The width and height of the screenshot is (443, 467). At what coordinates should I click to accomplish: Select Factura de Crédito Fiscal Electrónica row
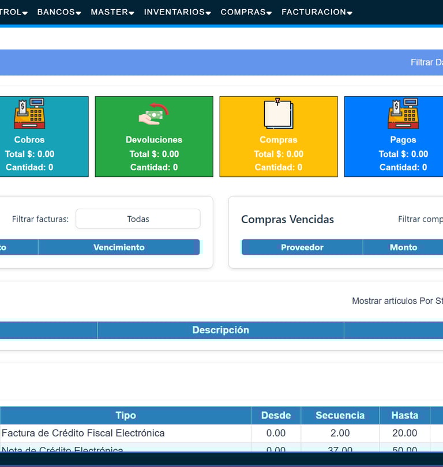click(221, 433)
